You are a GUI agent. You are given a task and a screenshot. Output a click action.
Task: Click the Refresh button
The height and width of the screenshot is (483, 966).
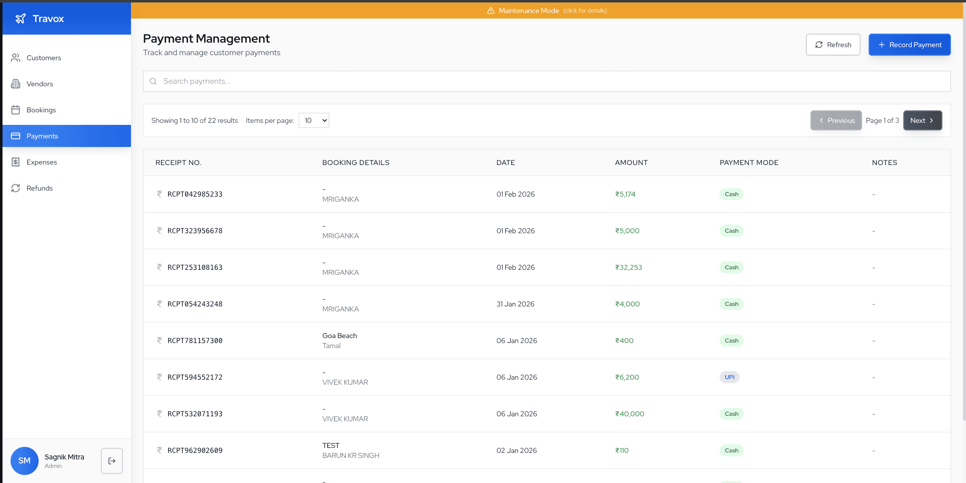[833, 45]
